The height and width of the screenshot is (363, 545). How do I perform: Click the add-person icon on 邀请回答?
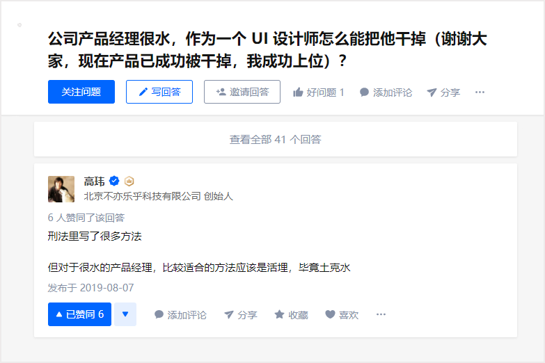221,92
